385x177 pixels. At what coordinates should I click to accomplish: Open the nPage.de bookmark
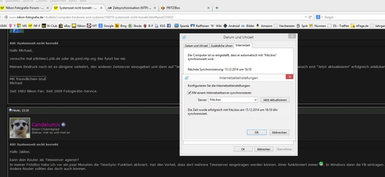(x=359, y=26)
